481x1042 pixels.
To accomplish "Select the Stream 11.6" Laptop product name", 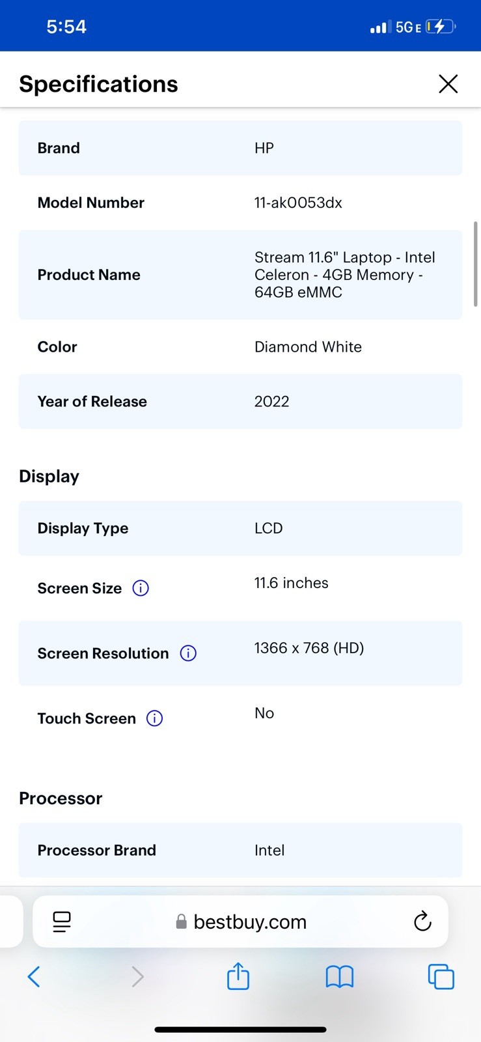I will click(x=345, y=275).
